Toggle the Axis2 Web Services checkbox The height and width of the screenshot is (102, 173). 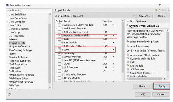point(59,28)
